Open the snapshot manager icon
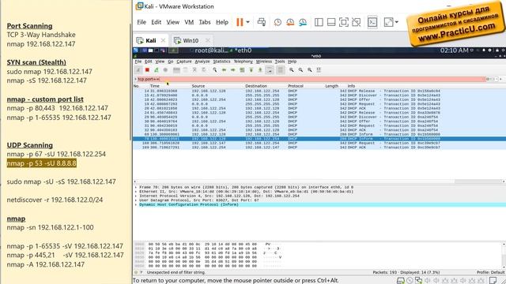 [302, 22]
